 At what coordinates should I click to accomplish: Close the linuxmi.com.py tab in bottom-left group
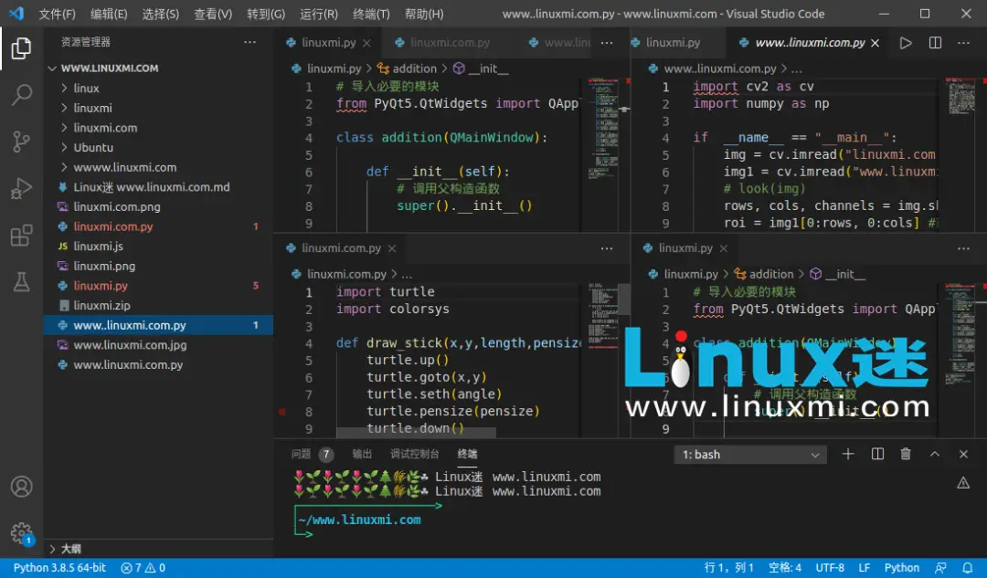[392, 248]
